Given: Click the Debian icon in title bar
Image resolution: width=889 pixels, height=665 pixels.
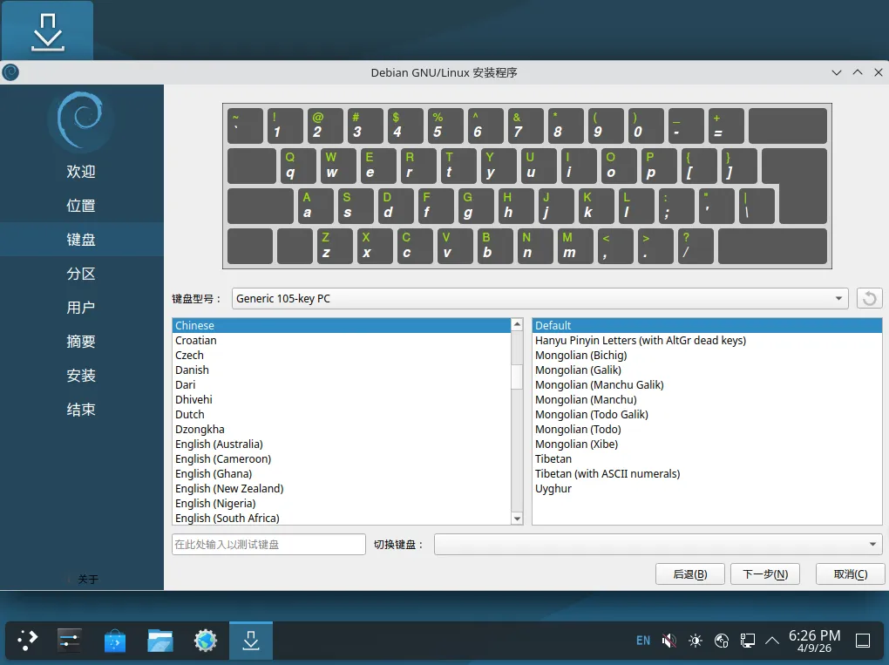Looking at the screenshot, I should pyautogui.click(x=10, y=72).
